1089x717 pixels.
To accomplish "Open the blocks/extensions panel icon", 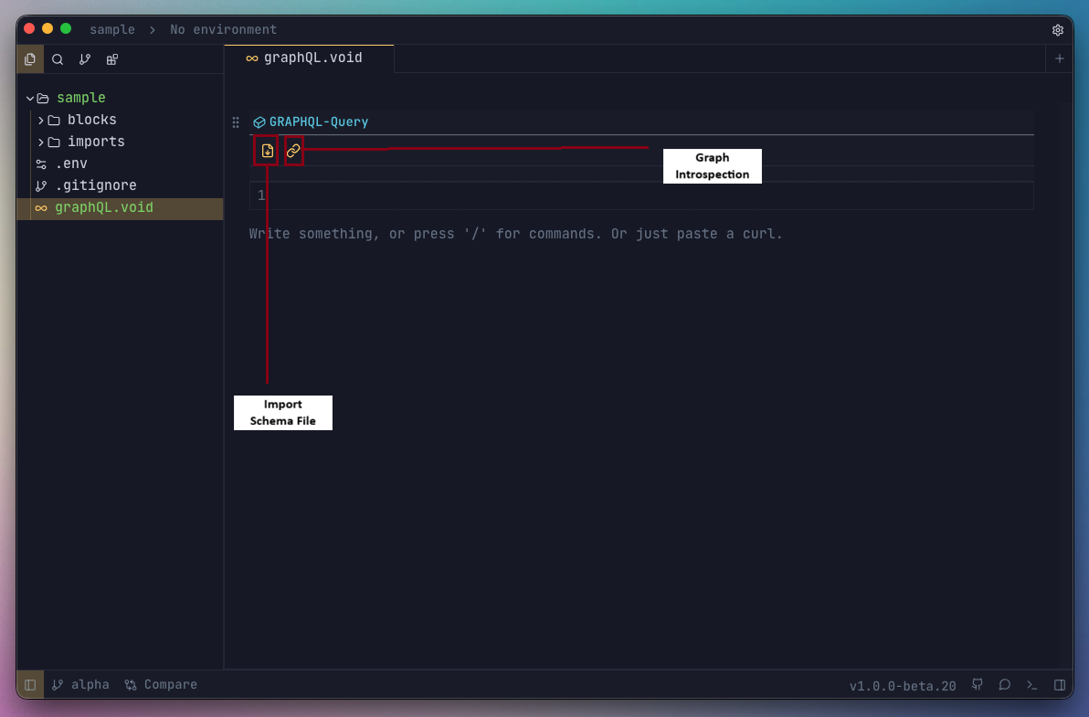I will 112,59.
